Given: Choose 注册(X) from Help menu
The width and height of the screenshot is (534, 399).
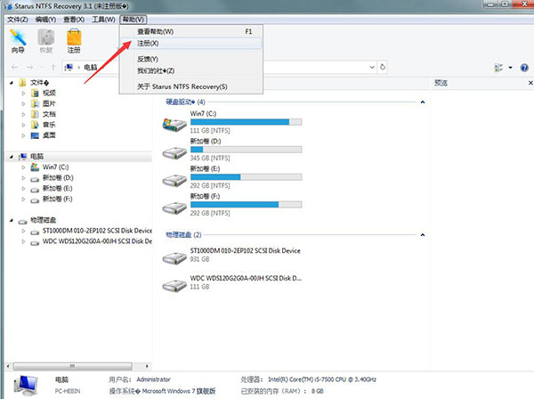Looking at the screenshot, I should tap(191, 44).
